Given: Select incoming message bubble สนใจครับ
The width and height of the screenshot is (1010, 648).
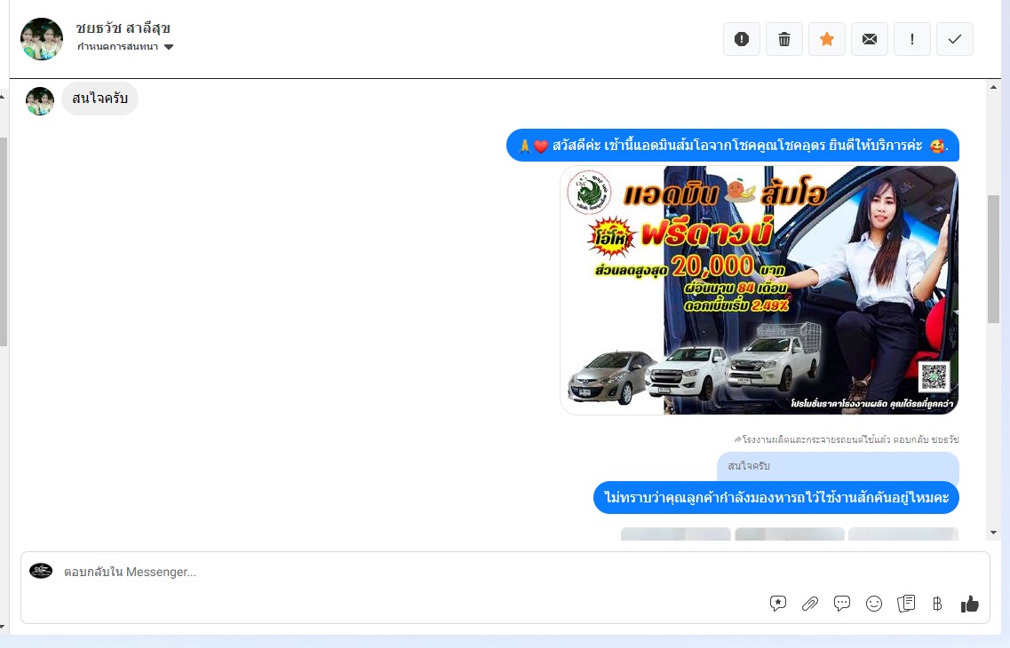Looking at the screenshot, I should pyautogui.click(x=99, y=99).
